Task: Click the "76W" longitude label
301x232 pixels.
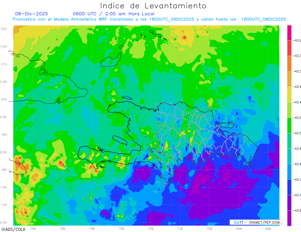Action: tap(33, 228)
